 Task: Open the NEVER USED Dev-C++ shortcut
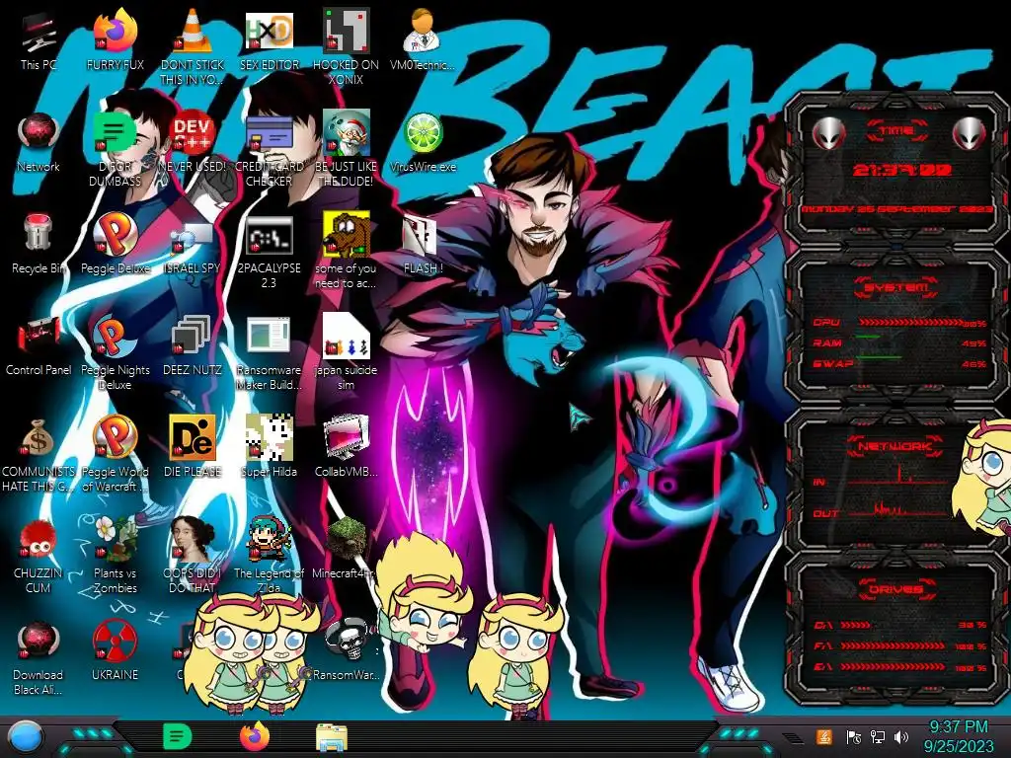193,134
